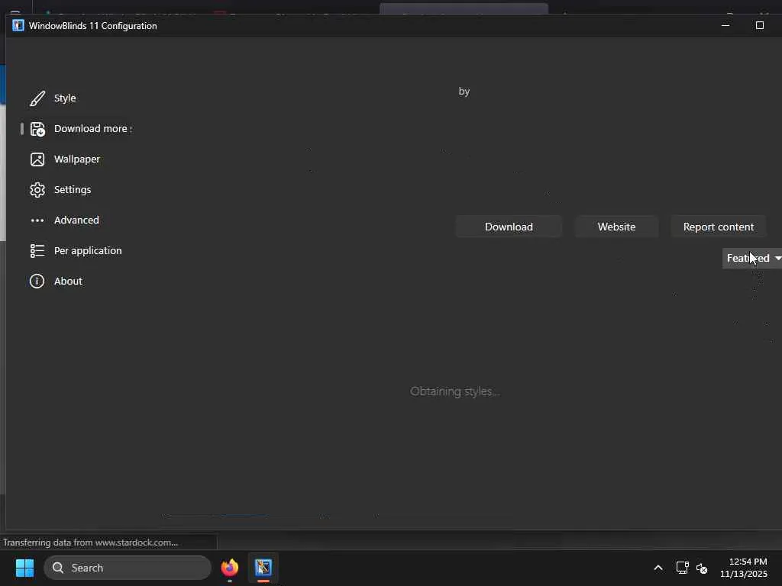Click the Report content button
This screenshot has height=586, width=782.
[718, 227]
